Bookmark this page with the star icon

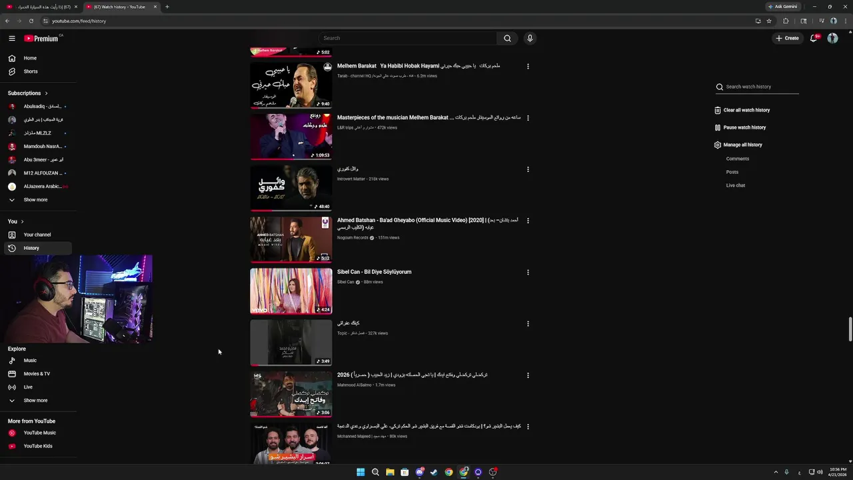click(769, 21)
